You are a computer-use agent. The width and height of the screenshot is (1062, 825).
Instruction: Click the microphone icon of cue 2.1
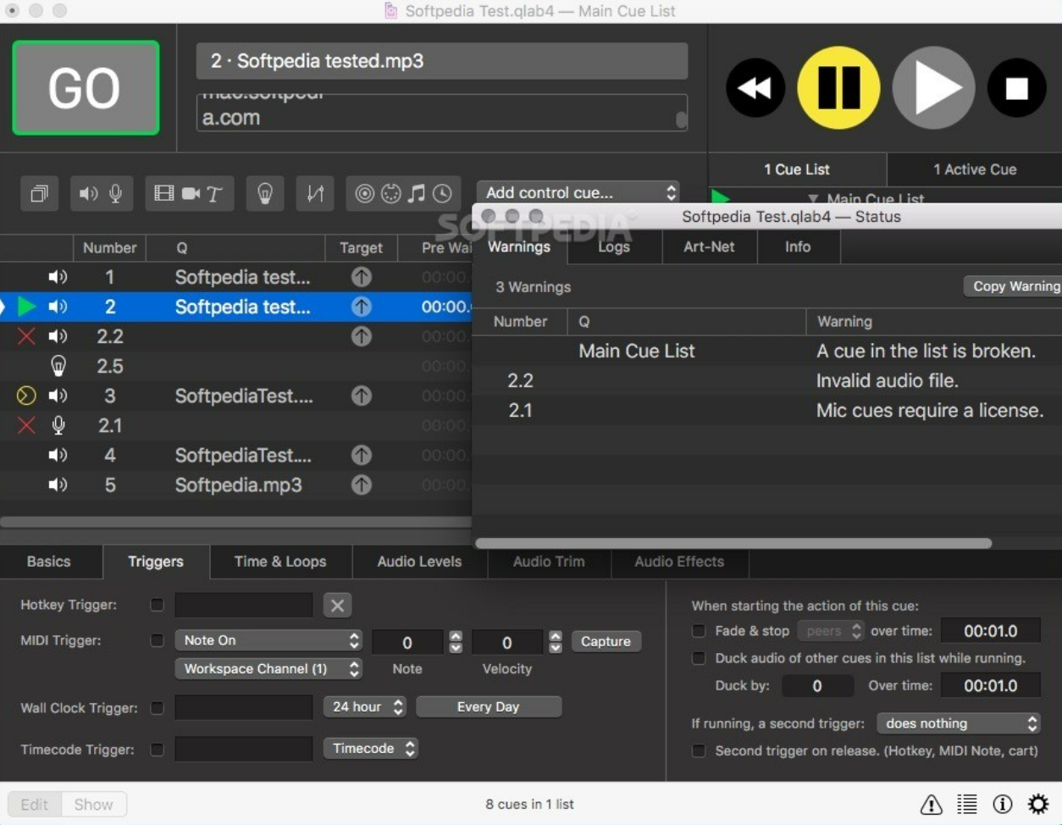(58, 425)
